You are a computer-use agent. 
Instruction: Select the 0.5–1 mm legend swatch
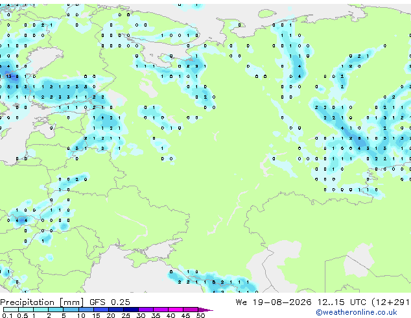(26, 310)
